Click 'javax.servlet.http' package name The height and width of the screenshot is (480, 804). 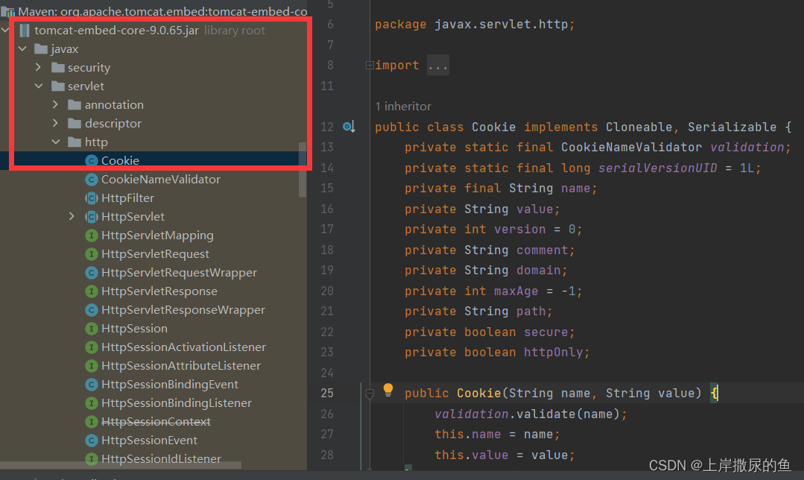(x=501, y=24)
